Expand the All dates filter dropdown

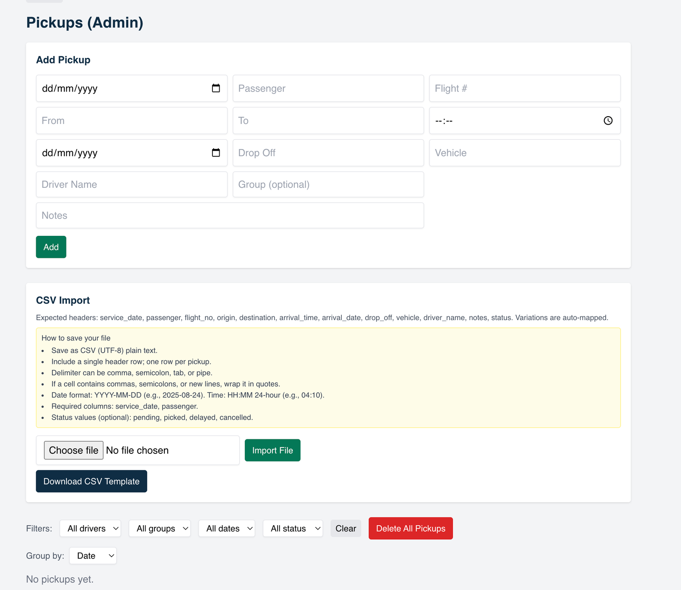point(227,528)
